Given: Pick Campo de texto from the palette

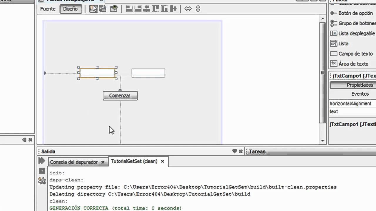Looking at the screenshot, I should tap(352, 54).
